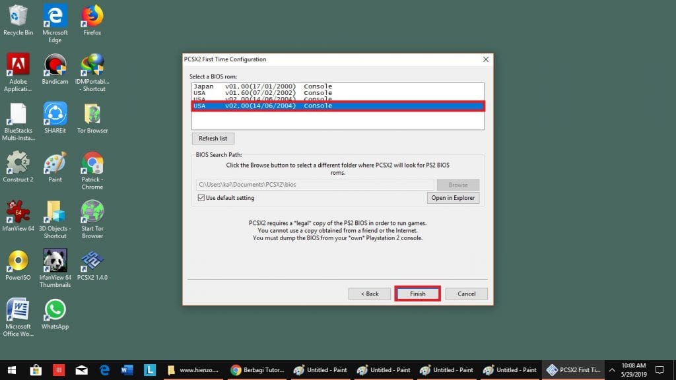
Task: Switch to PCSX2 First Time taskbar item
Action: click(574, 369)
